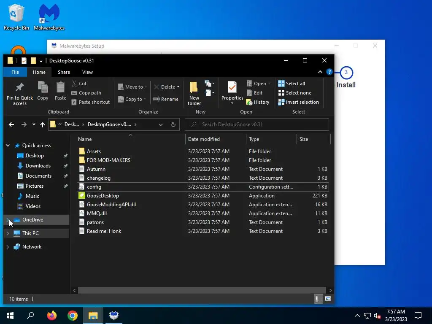Click the Rename command
Screen dimensions: 432x324
pos(166,99)
